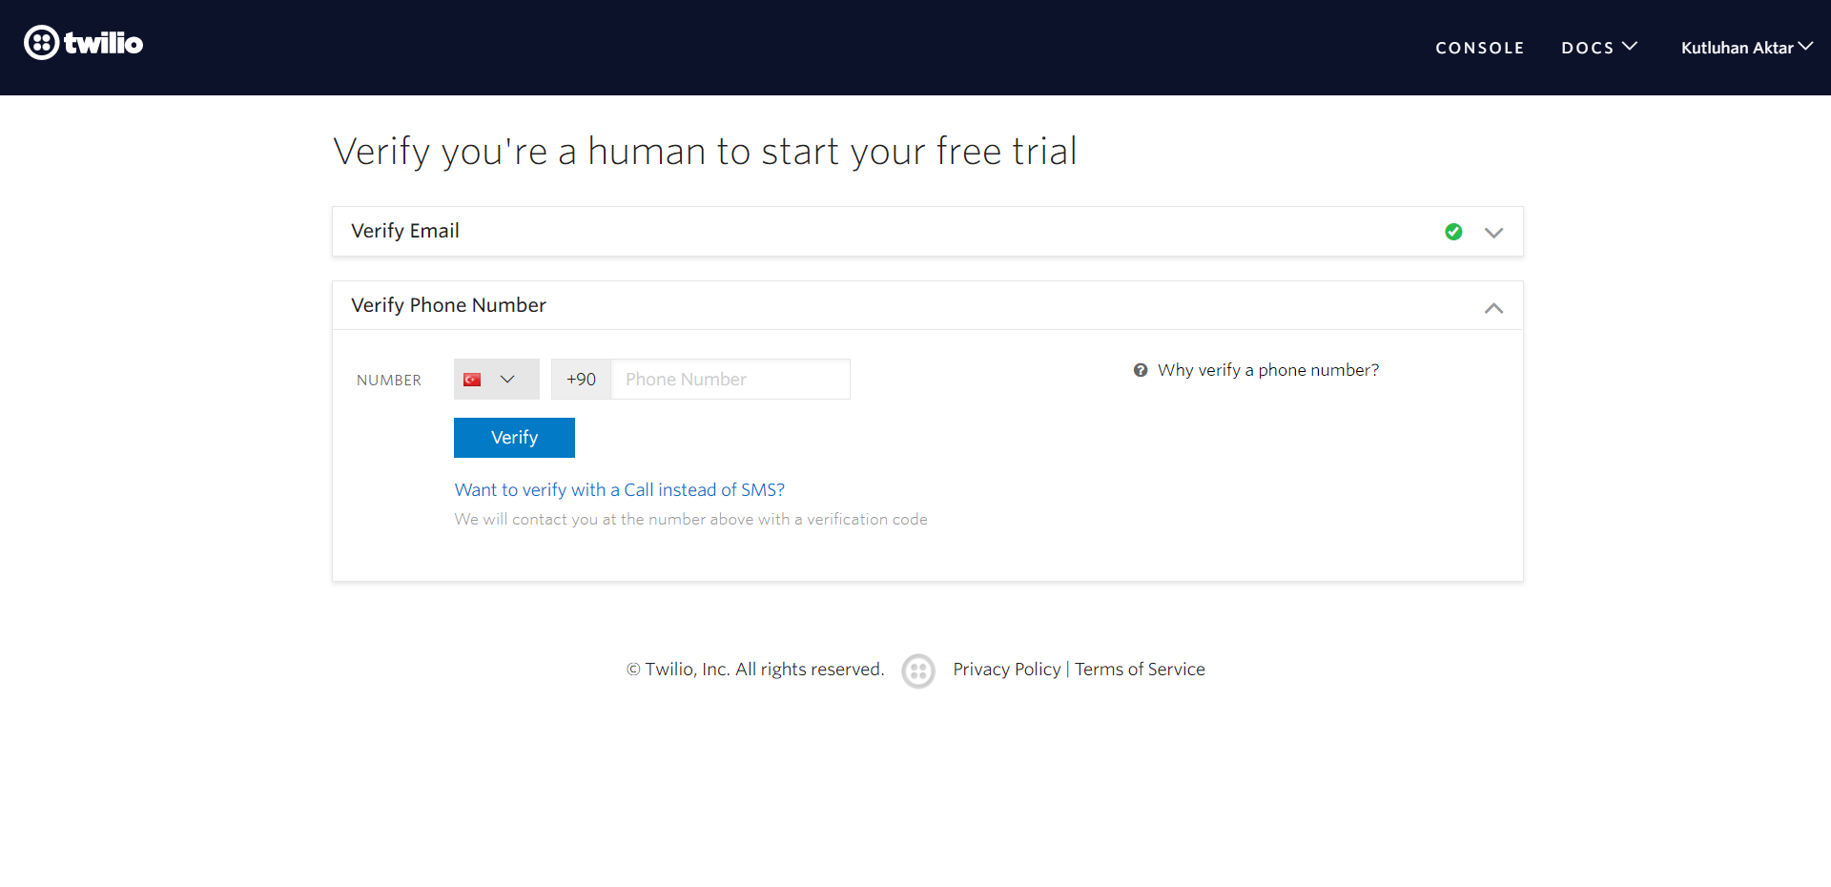Screen dimensions: 1831x887
Task: Focus the Phone Number input field
Action: click(730, 380)
